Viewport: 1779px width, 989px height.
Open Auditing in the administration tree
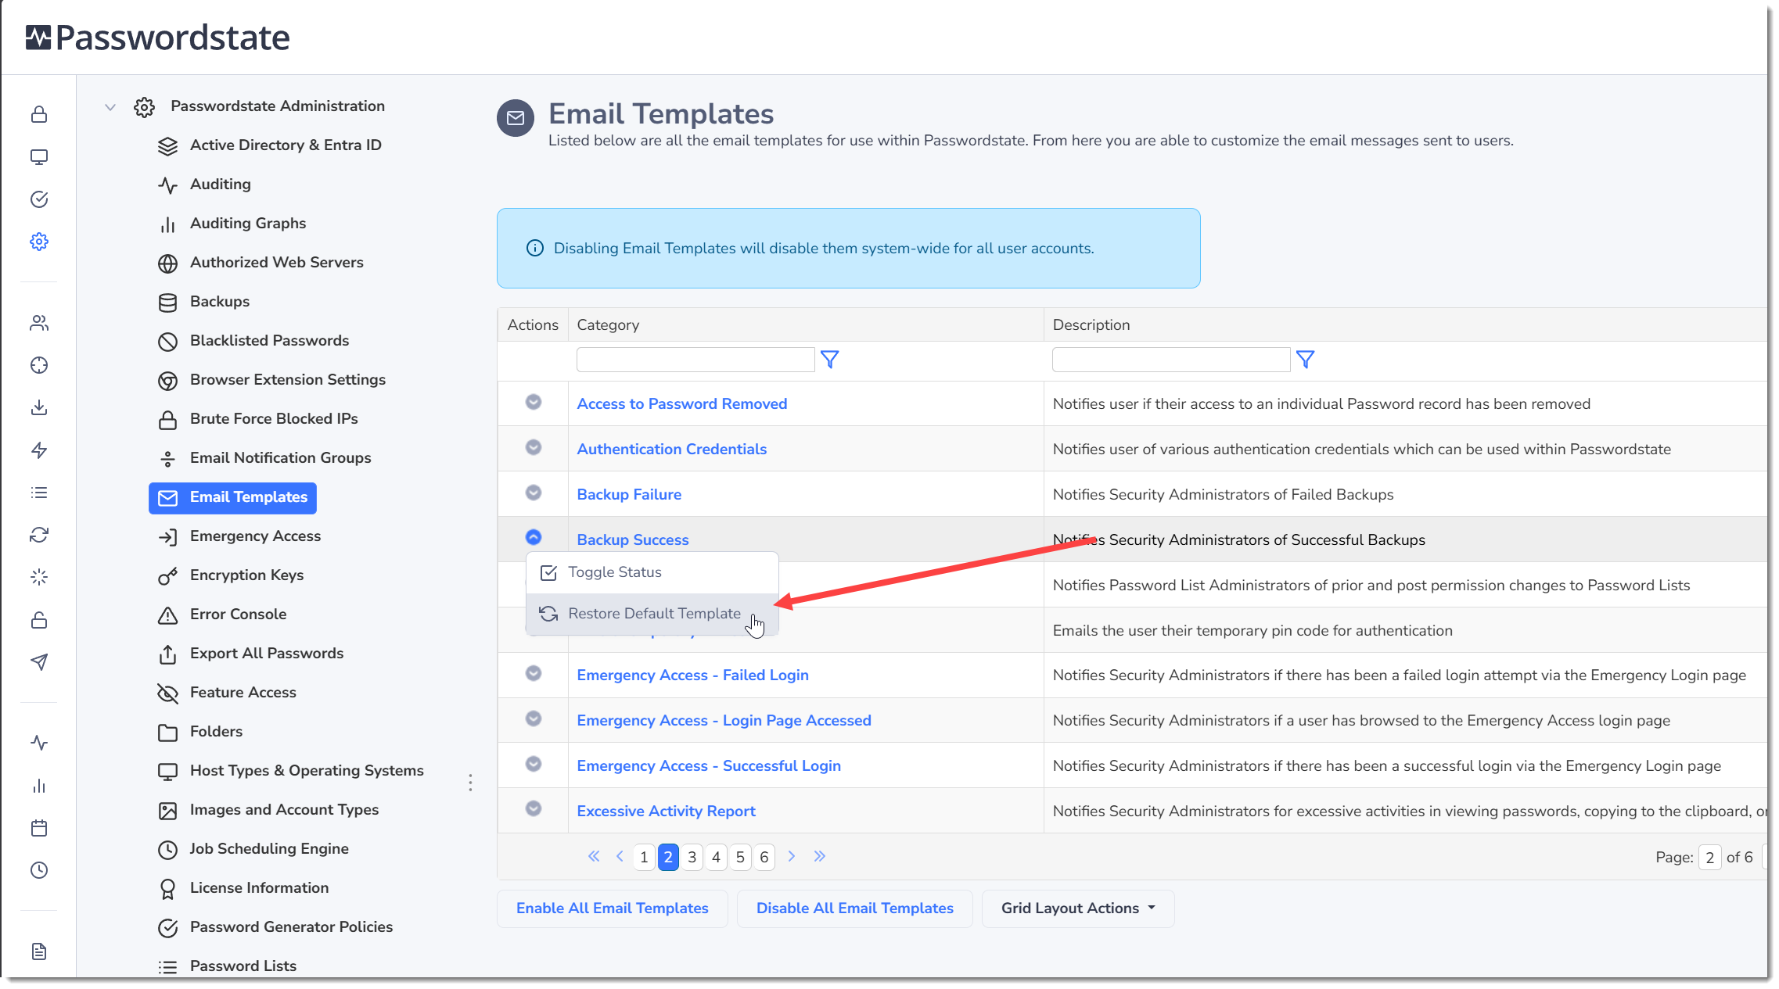220,185
